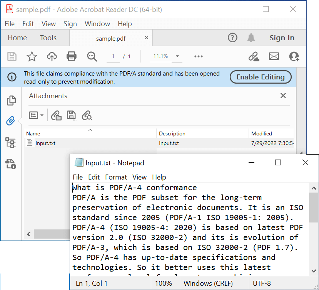Click the Save Attachment icon
The width and height of the screenshot is (319, 290).
click(71, 115)
